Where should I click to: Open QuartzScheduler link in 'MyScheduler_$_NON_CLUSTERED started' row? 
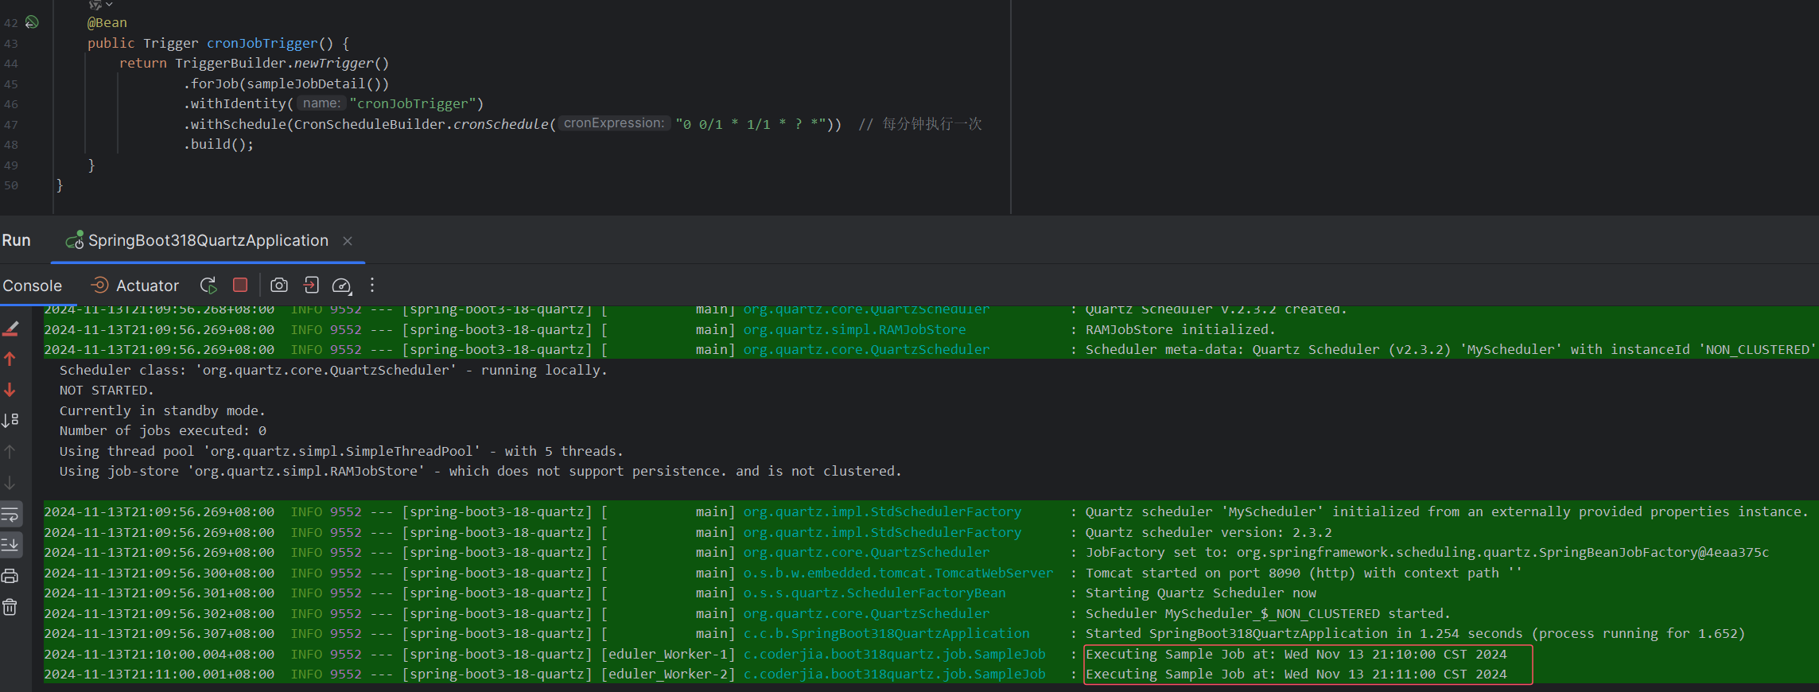click(866, 613)
